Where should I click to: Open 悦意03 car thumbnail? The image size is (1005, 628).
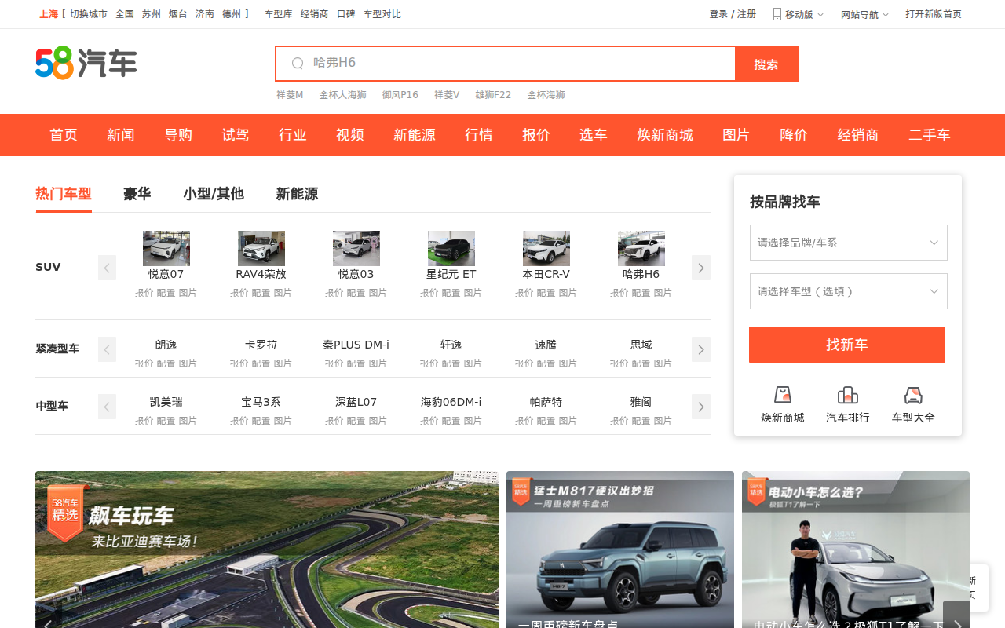tap(356, 248)
